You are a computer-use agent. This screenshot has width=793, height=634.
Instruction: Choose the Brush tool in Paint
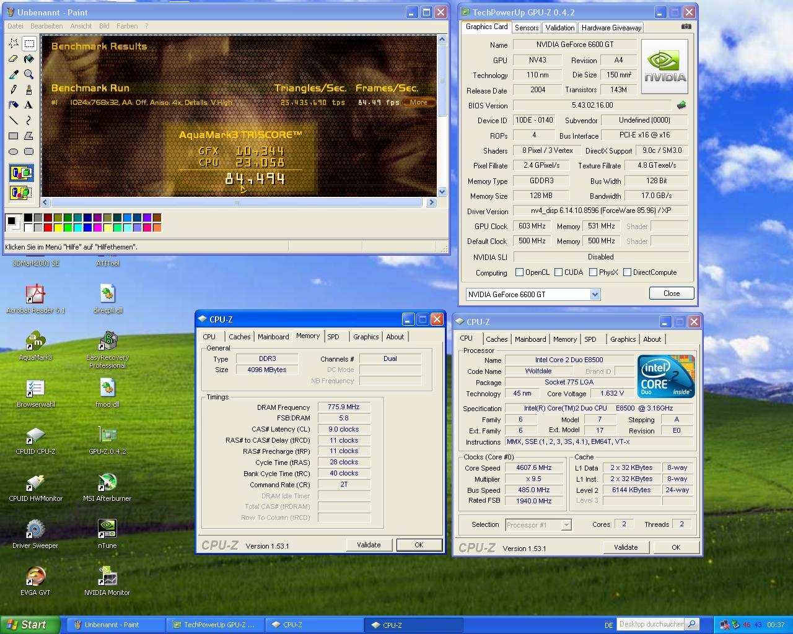tap(28, 90)
